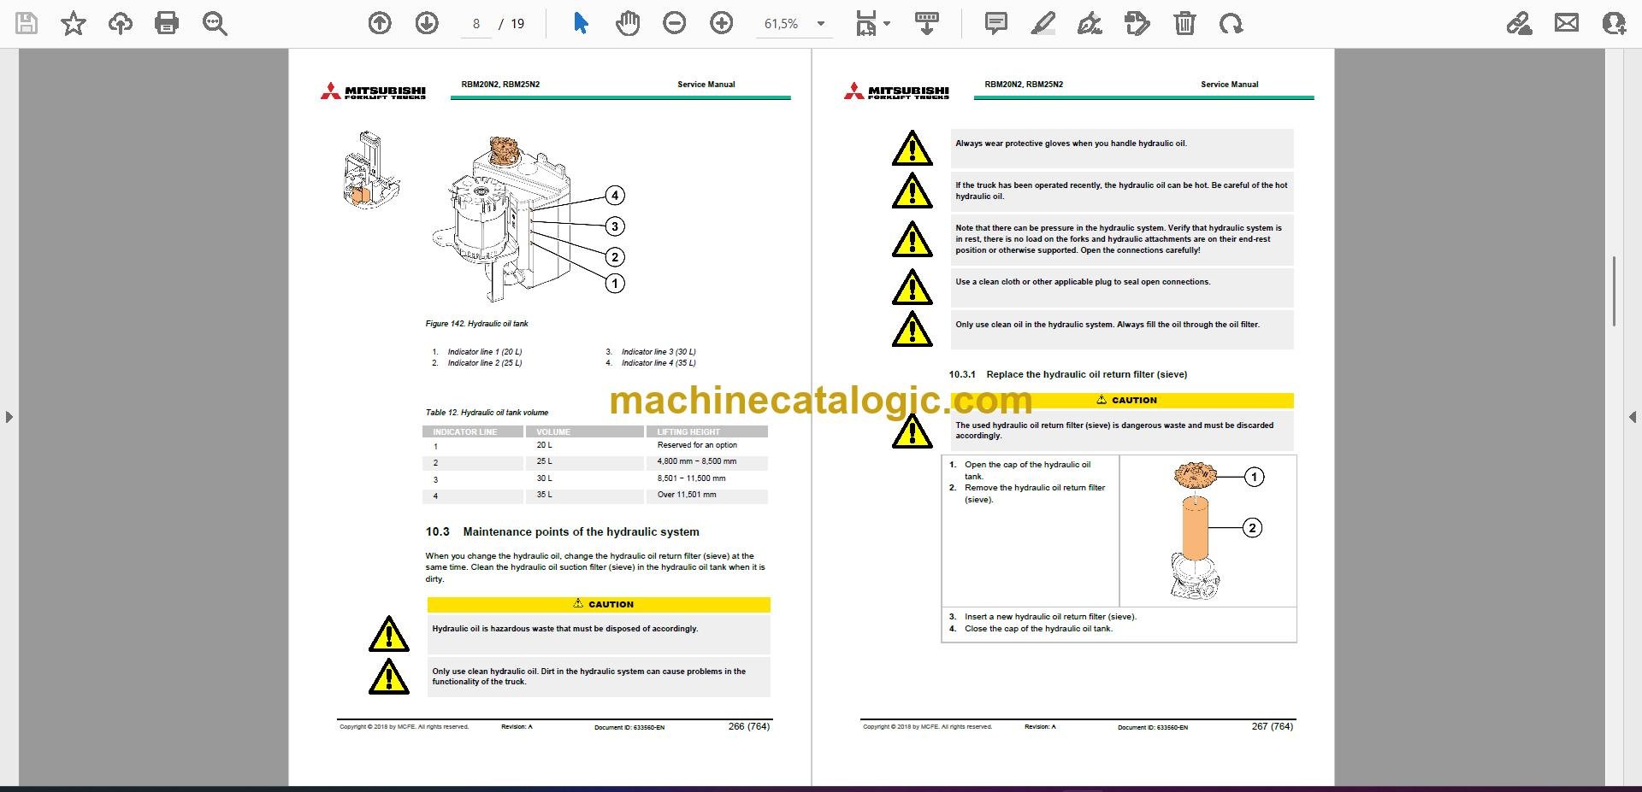Screen dimensions: 1642x792
Task: Click the scrolling mode toolbar icon
Action: [926, 23]
